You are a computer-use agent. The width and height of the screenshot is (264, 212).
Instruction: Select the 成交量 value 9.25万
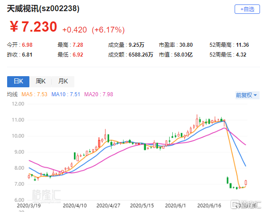click(x=136, y=45)
